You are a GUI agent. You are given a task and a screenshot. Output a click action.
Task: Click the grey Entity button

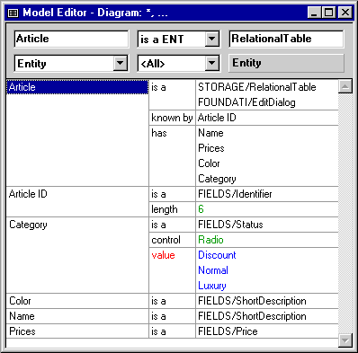click(286, 63)
